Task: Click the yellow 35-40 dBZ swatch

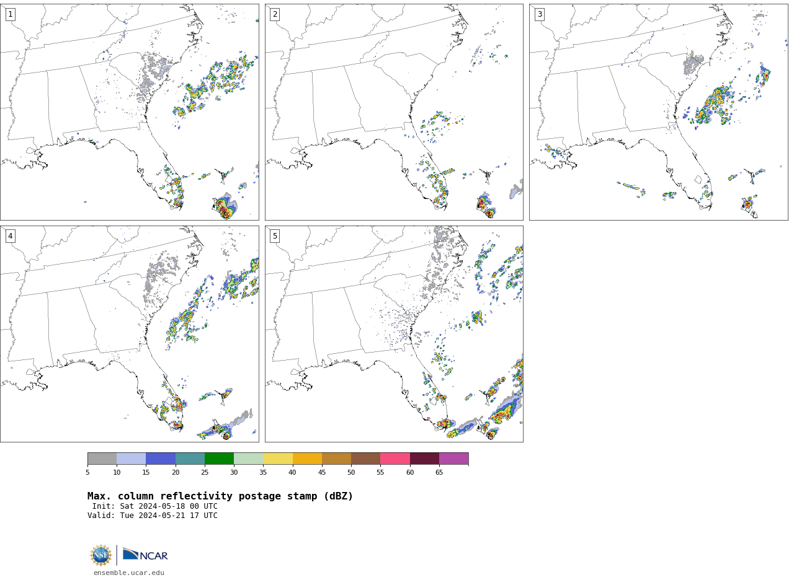Action: point(278,459)
